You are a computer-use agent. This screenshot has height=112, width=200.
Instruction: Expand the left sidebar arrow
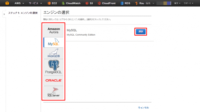(4, 14)
